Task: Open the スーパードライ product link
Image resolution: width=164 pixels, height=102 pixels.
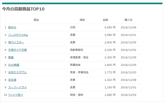Action: click(x=17, y=87)
